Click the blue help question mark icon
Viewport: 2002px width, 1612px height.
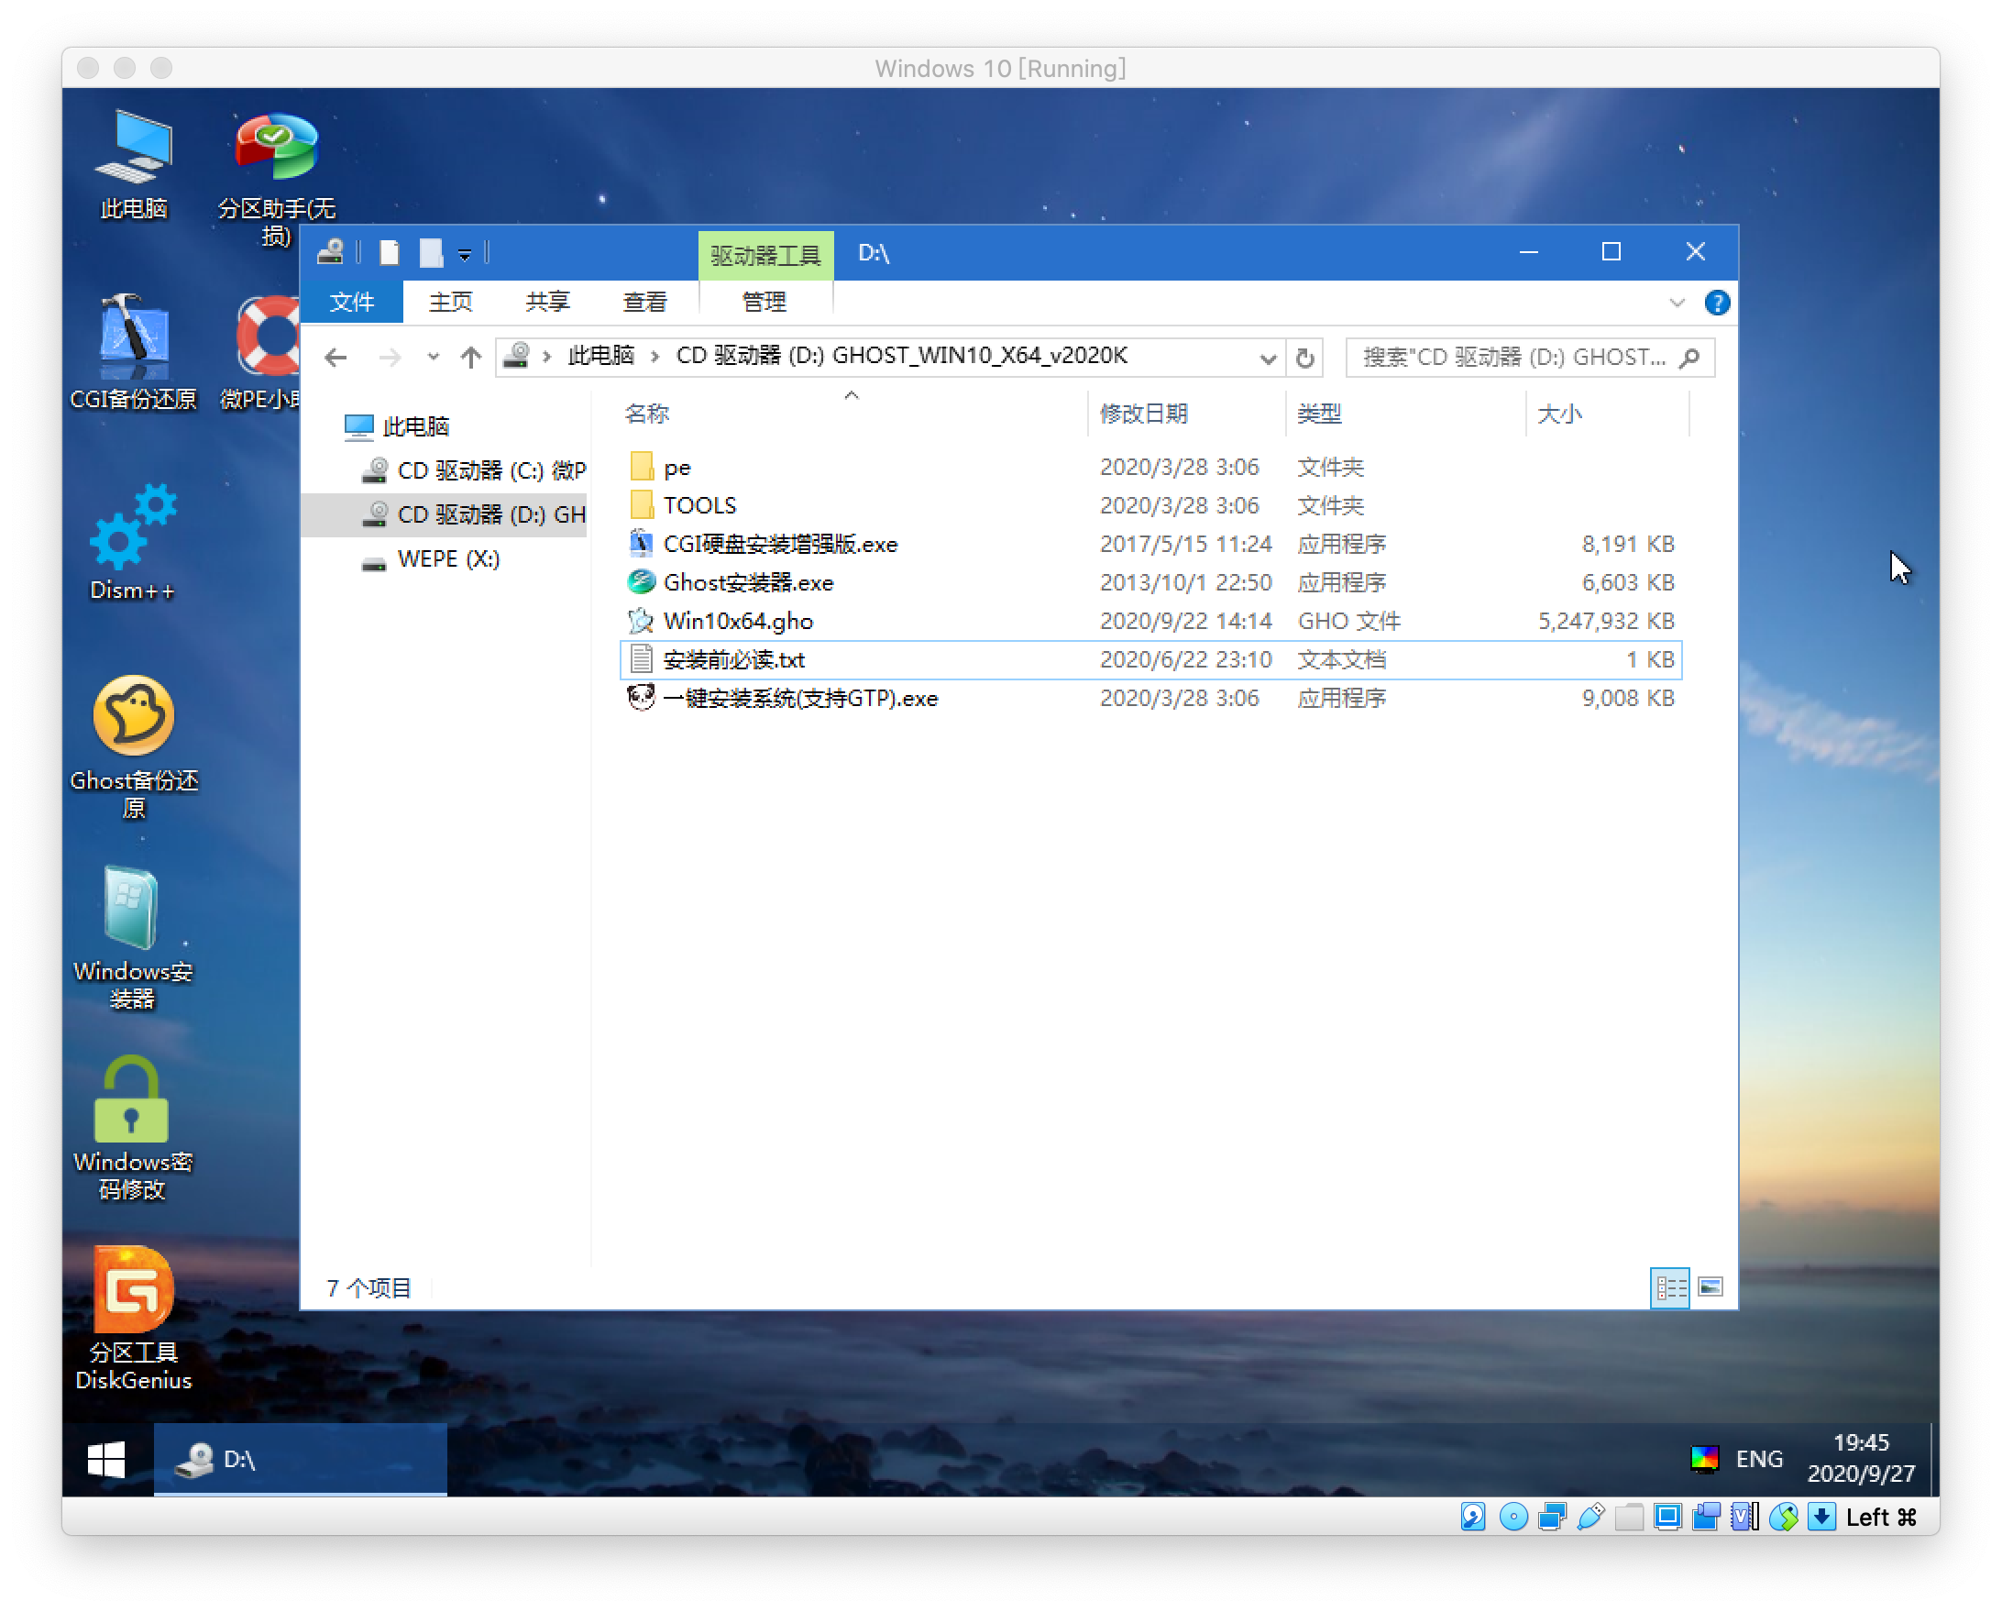pos(1716,303)
